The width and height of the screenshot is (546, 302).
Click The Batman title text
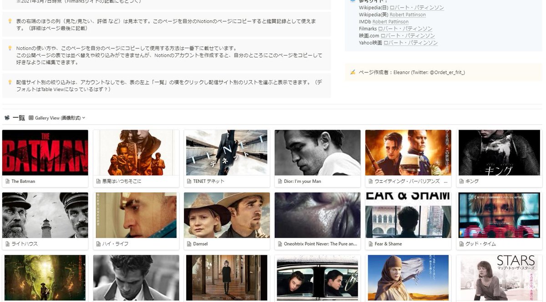tap(23, 181)
